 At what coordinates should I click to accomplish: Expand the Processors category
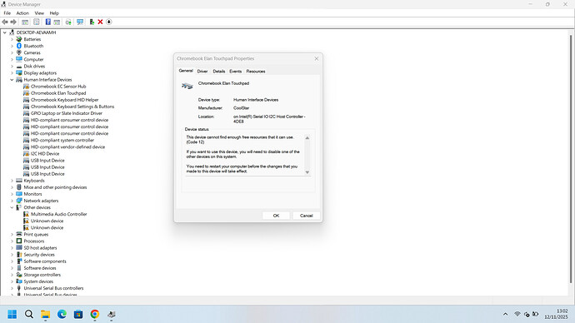point(12,241)
